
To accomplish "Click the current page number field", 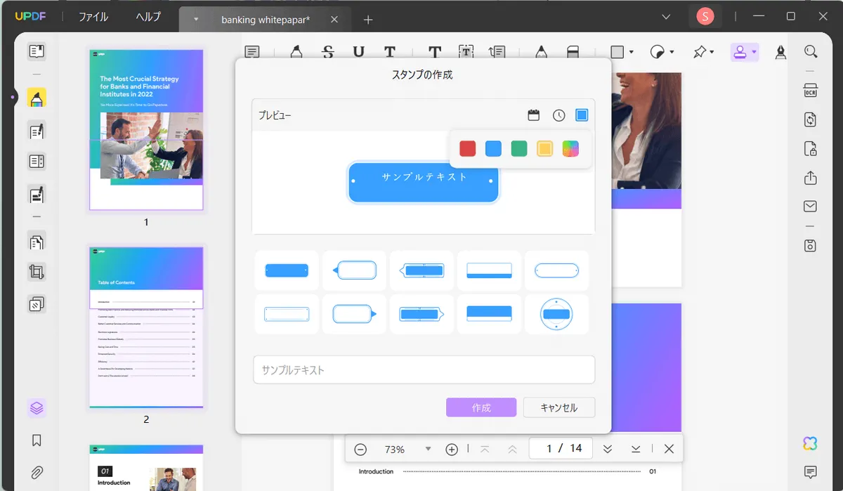I will click(561, 448).
